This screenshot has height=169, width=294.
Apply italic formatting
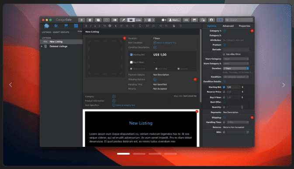click(x=91, y=26)
